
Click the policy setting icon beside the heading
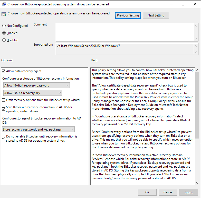[x=4, y=14]
